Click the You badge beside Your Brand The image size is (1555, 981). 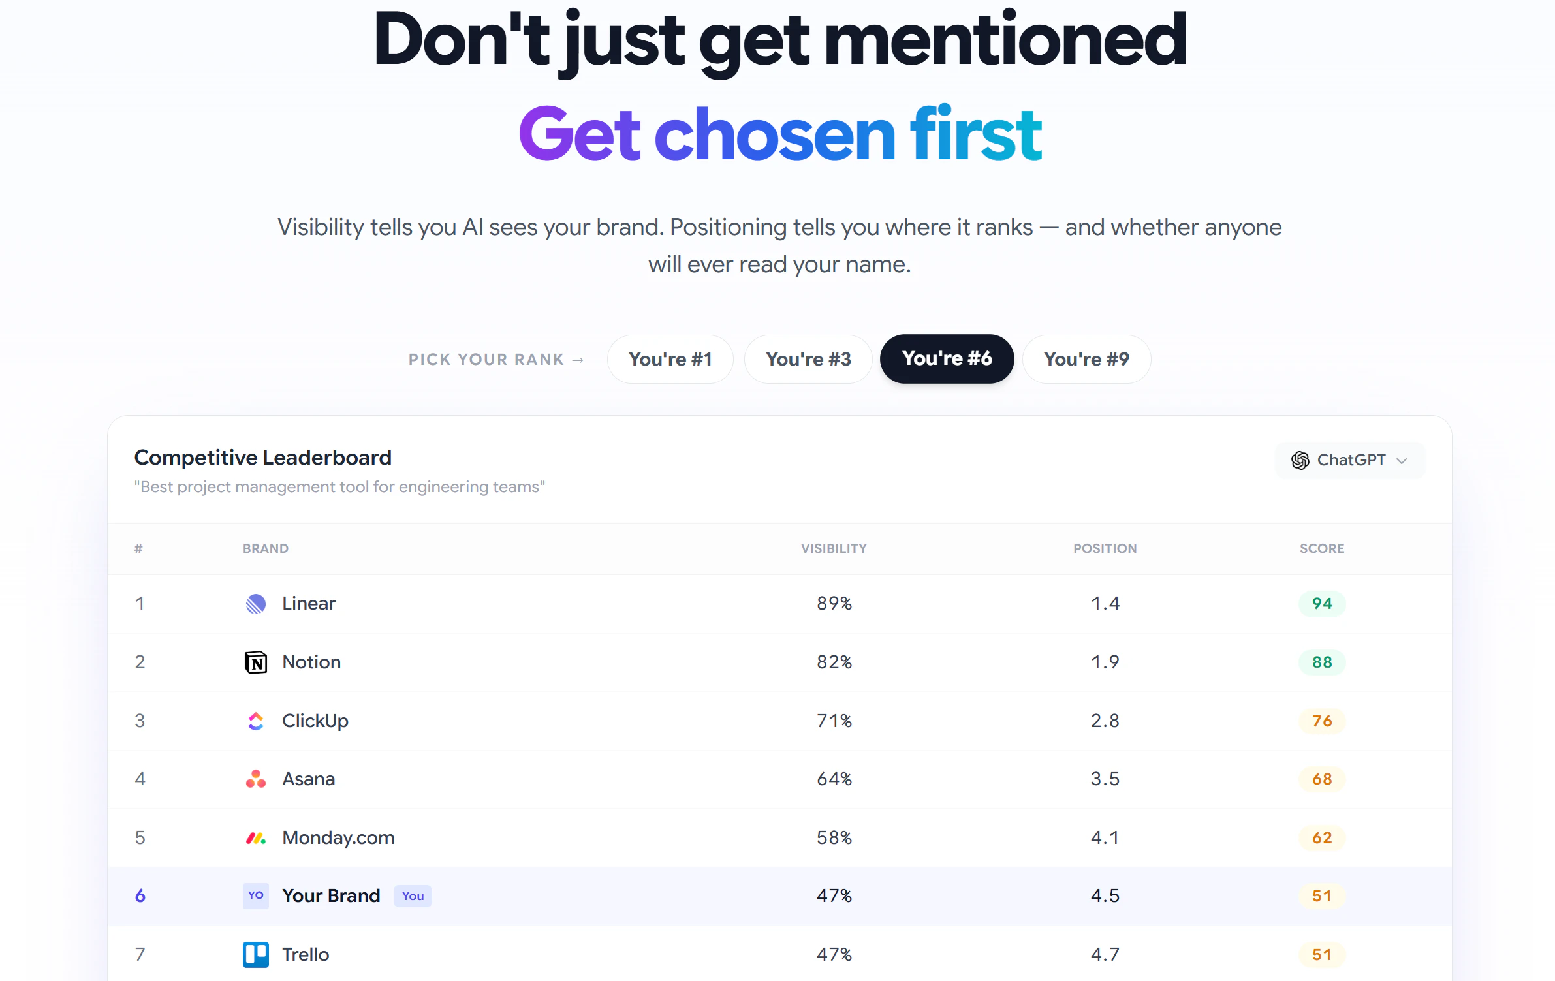click(x=413, y=895)
